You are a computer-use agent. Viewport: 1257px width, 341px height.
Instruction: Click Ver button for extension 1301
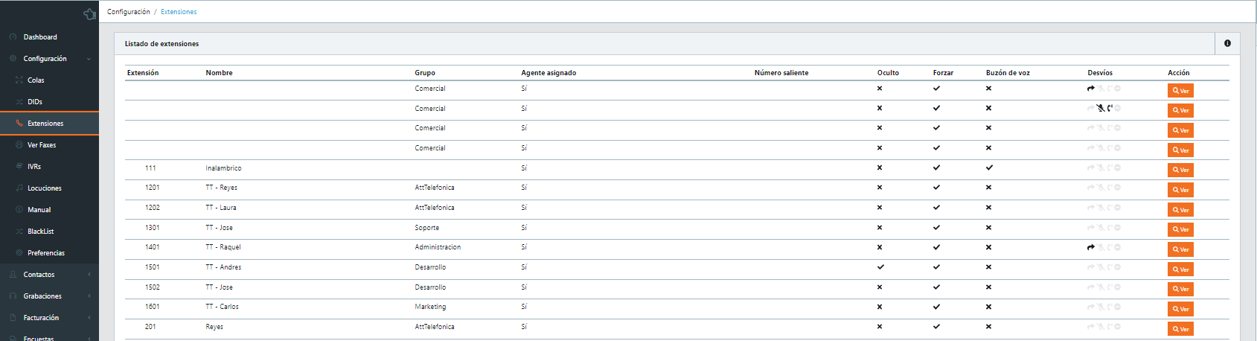coord(1180,229)
